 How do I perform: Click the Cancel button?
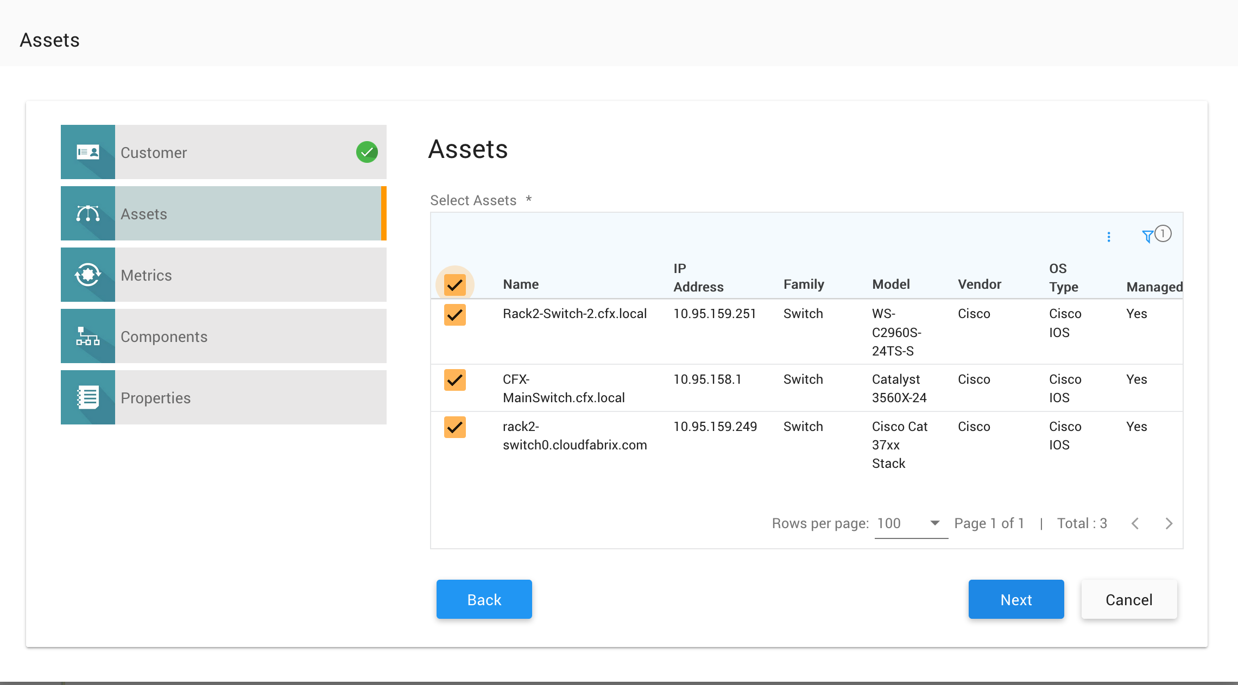click(1129, 599)
